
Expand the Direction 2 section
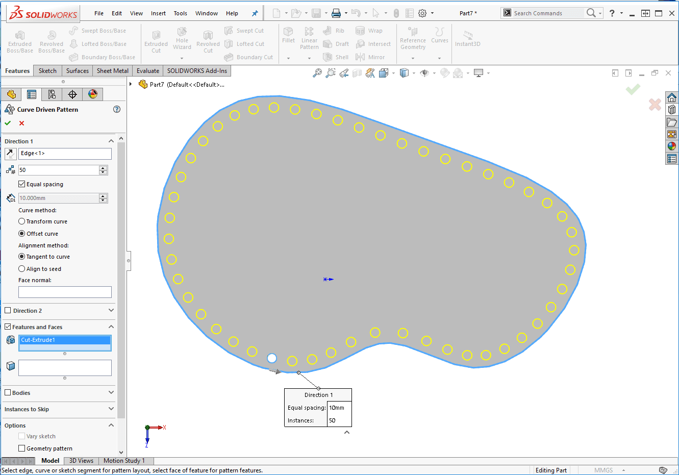pyautogui.click(x=111, y=311)
